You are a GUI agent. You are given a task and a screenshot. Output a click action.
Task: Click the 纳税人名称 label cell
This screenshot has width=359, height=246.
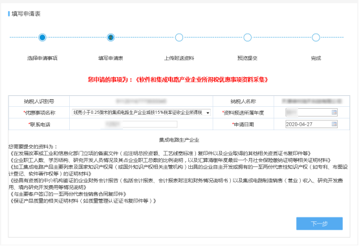[x=243, y=101]
